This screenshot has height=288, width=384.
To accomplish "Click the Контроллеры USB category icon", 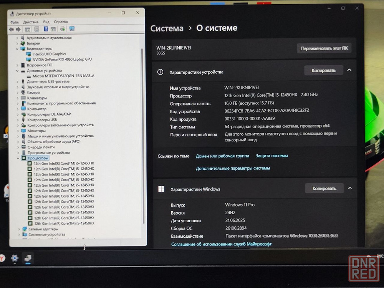I will coord(23,120).
